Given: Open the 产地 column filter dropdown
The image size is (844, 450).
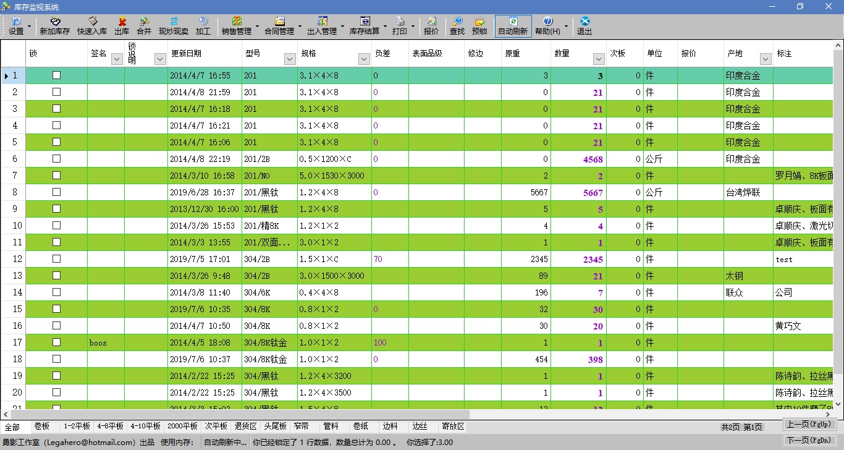Looking at the screenshot, I should 766,59.
